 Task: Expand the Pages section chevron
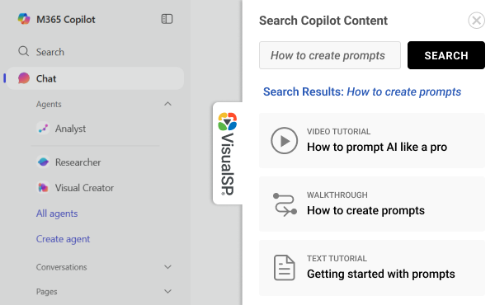(x=168, y=292)
